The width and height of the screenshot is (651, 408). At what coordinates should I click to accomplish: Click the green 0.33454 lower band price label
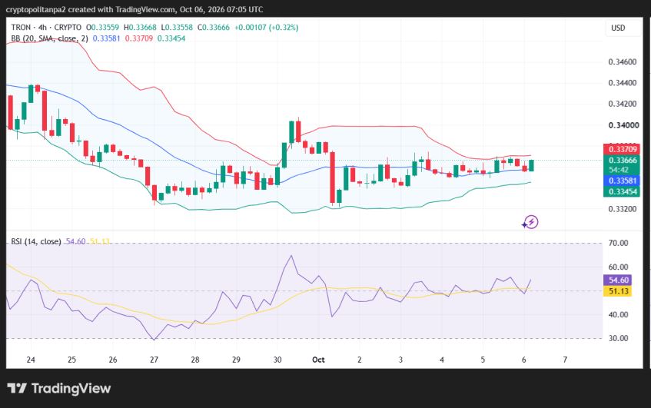(x=622, y=191)
